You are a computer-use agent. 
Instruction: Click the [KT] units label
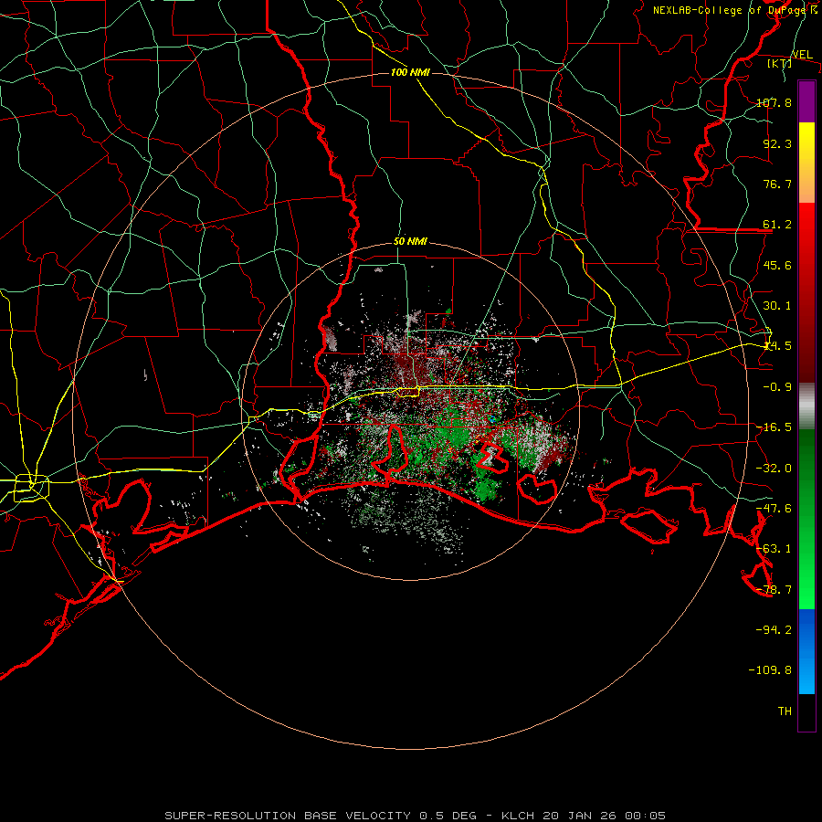coord(780,63)
